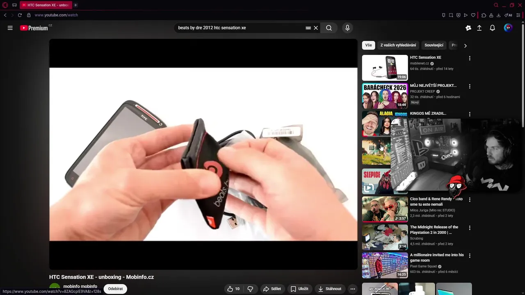Open YouTube AI sparkle icon
The image size is (525, 295).
468,28
